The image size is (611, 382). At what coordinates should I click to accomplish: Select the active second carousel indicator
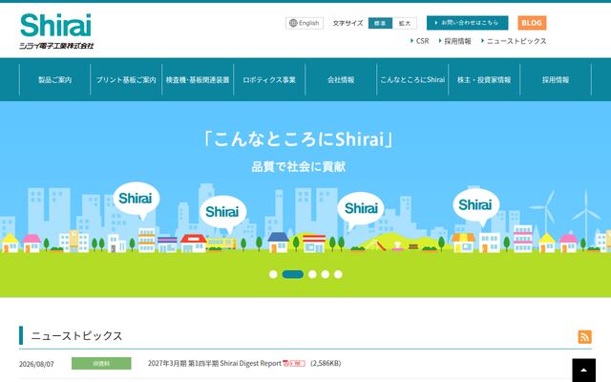(293, 274)
